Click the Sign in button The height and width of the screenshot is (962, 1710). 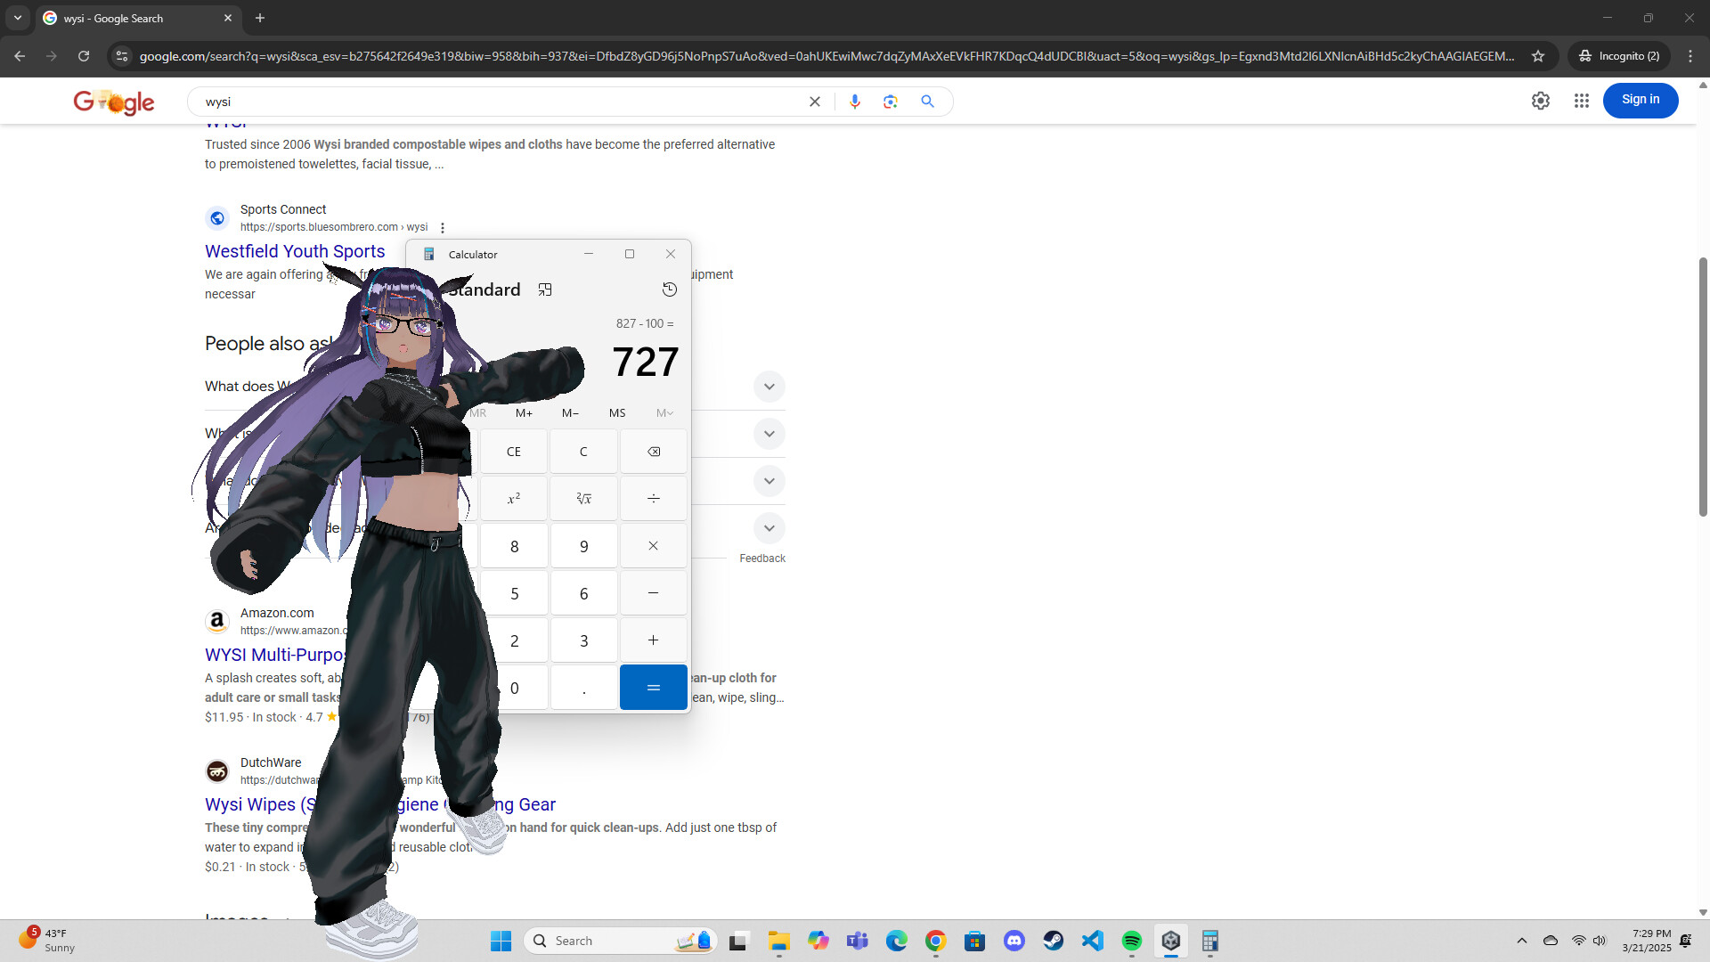(1640, 100)
